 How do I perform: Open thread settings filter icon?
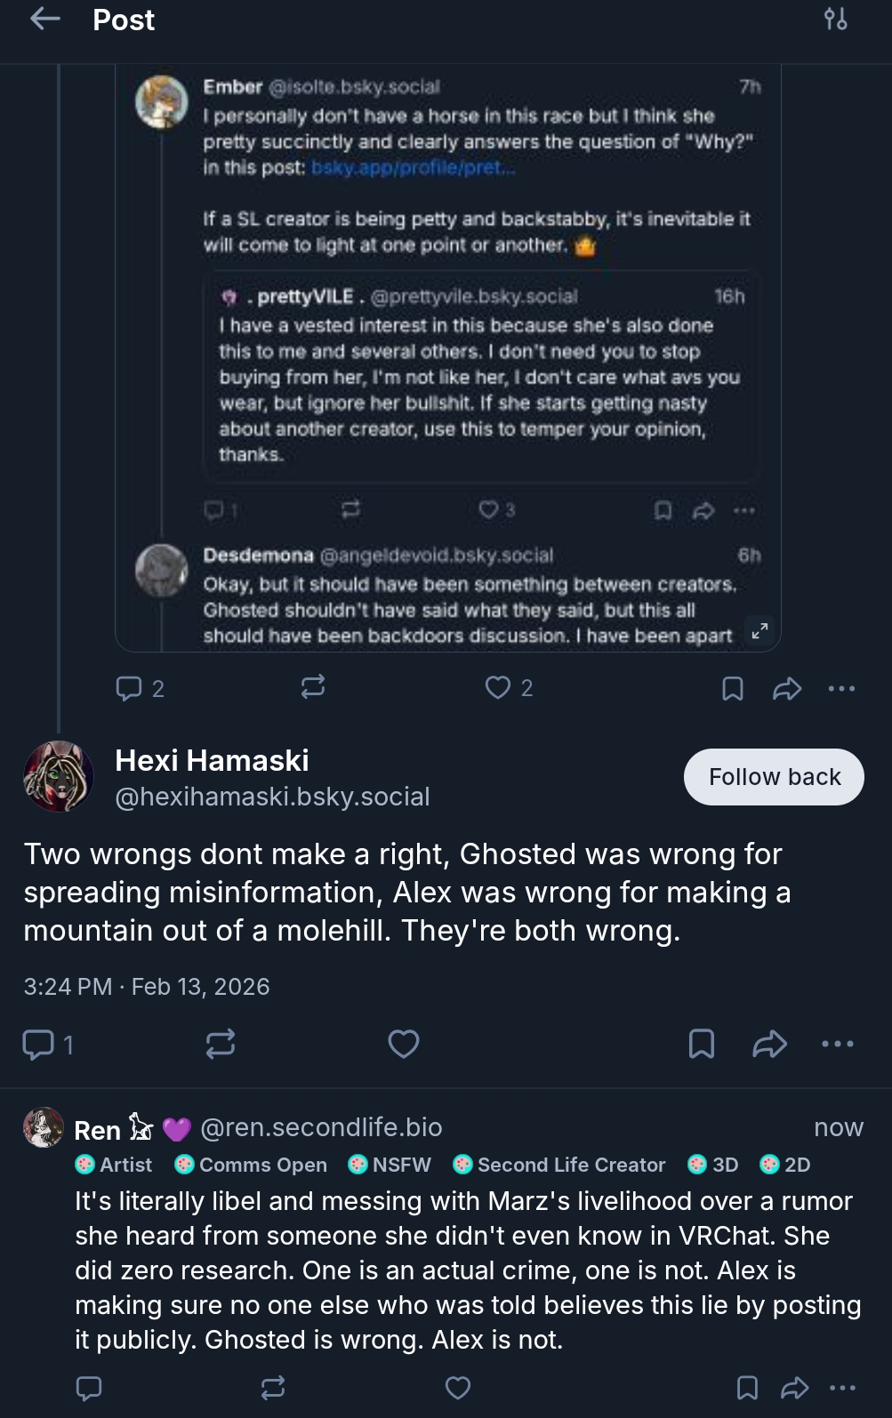click(835, 20)
